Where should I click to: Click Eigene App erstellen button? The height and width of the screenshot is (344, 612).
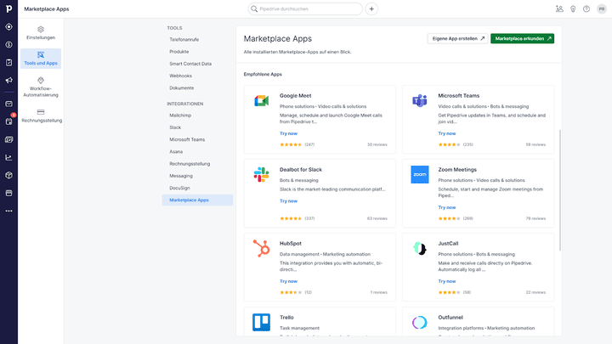click(457, 38)
